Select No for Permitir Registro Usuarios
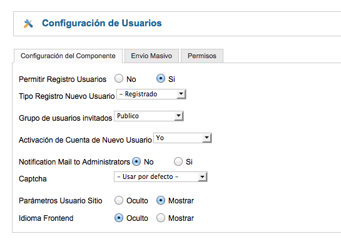The height and width of the screenshot is (244, 341). (119, 78)
